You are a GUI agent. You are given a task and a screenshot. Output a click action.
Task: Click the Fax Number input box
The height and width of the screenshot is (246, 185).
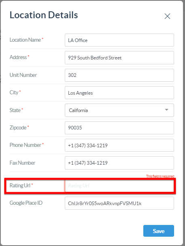119,163
